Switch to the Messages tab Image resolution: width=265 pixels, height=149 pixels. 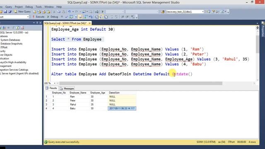coord(67,88)
